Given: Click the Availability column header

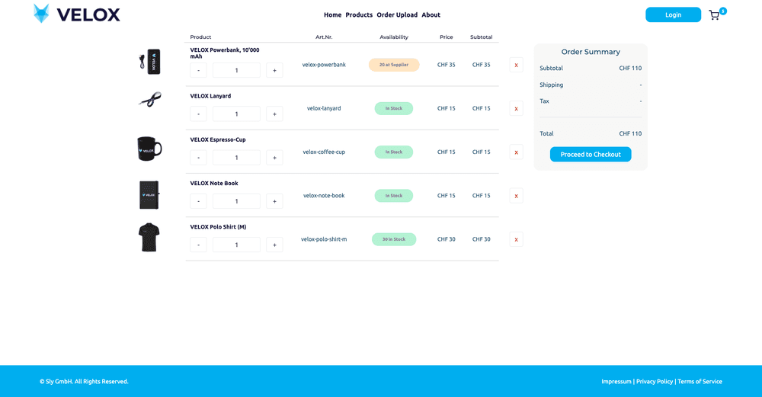Looking at the screenshot, I should tap(394, 37).
